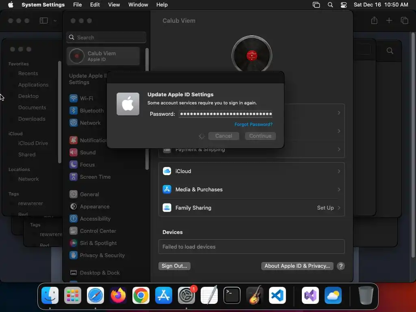Open Terminal from the Dock

coord(232,295)
